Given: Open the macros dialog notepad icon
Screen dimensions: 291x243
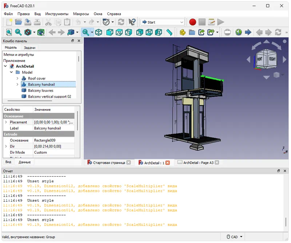Looking at the screenshot, I should point(211,22).
